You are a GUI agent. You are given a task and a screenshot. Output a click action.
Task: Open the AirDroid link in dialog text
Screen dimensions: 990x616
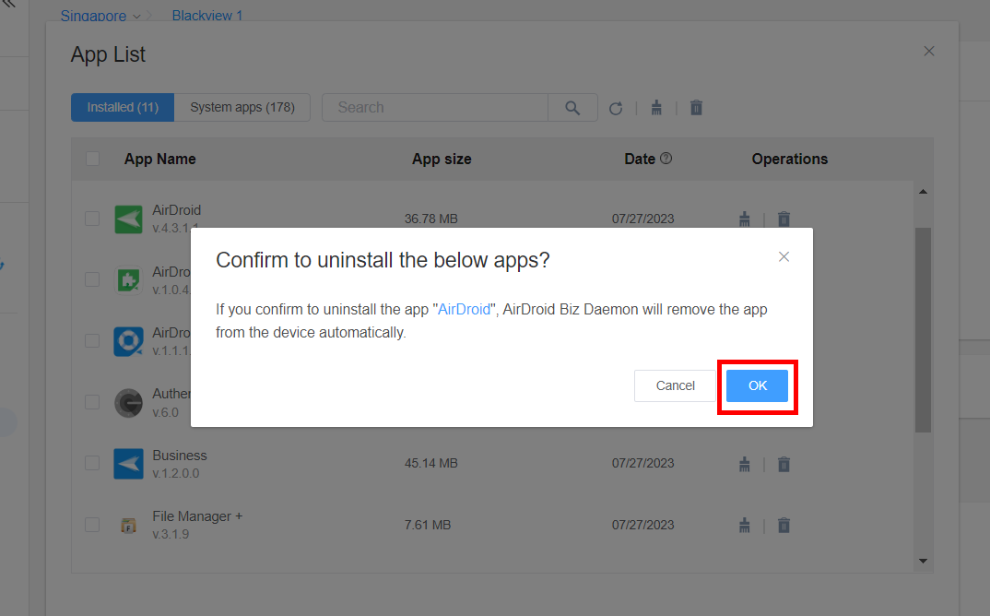[464, 309]
